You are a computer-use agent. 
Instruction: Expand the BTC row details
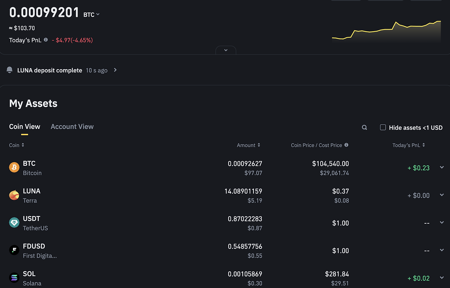(442, 167)
